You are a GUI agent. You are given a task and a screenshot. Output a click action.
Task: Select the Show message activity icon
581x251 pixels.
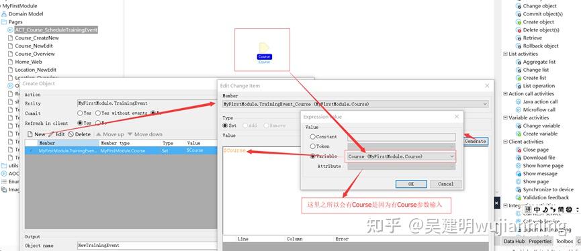[x=519, y=174]
